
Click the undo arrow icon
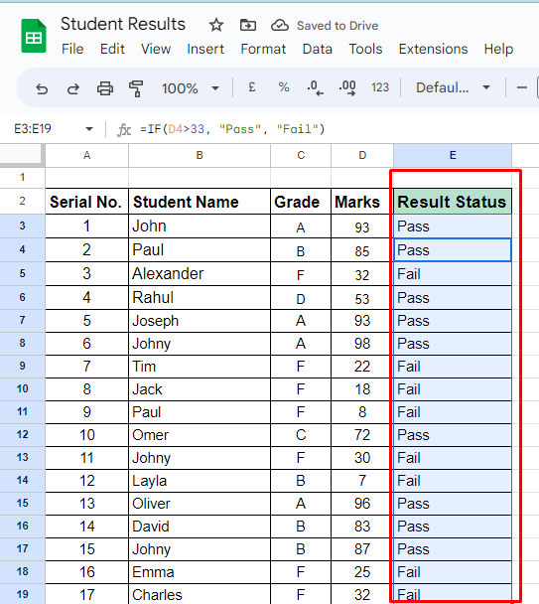pyautogui.click(x=42, y=88)
